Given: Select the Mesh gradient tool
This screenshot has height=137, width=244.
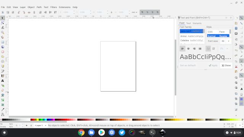Looking at the screenshot, I should point(3,105).
